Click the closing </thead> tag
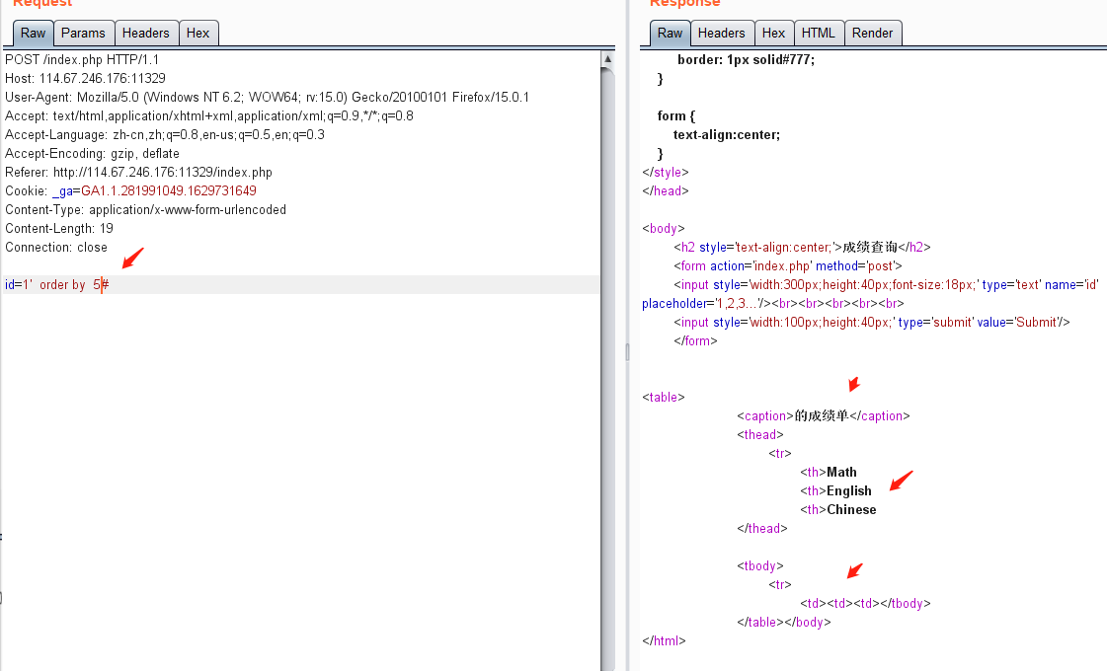This screenshot has width=1107, height=671. (x=761, y=529)
